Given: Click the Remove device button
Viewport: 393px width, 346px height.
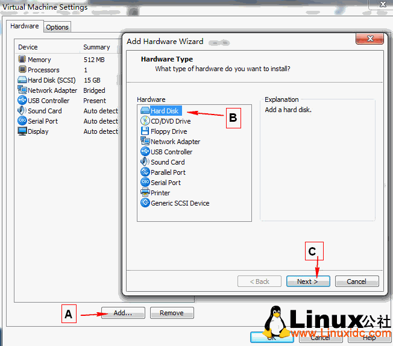Looking at the screenshot, I should click(172, 313).
